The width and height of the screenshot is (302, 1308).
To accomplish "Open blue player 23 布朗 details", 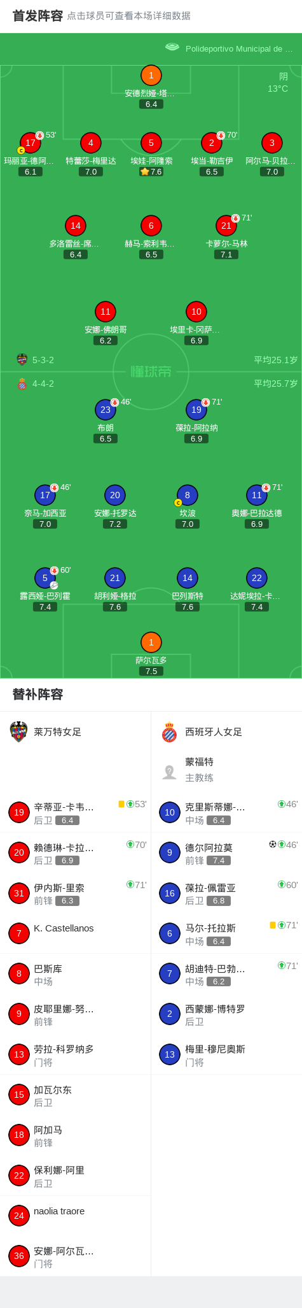I will (x=106, y=410).
